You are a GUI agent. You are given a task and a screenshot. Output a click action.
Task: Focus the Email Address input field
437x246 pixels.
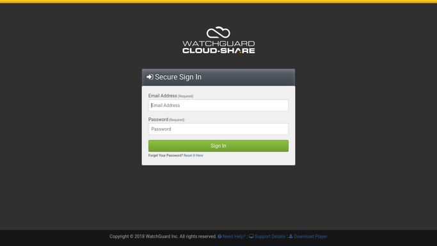(x=218, y=106)
